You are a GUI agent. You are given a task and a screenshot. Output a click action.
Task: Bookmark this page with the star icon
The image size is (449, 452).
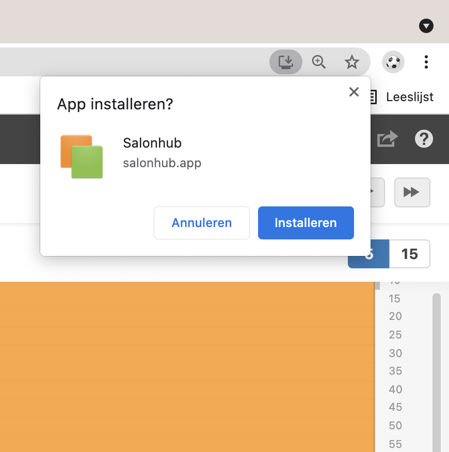(x=352, y=62)
